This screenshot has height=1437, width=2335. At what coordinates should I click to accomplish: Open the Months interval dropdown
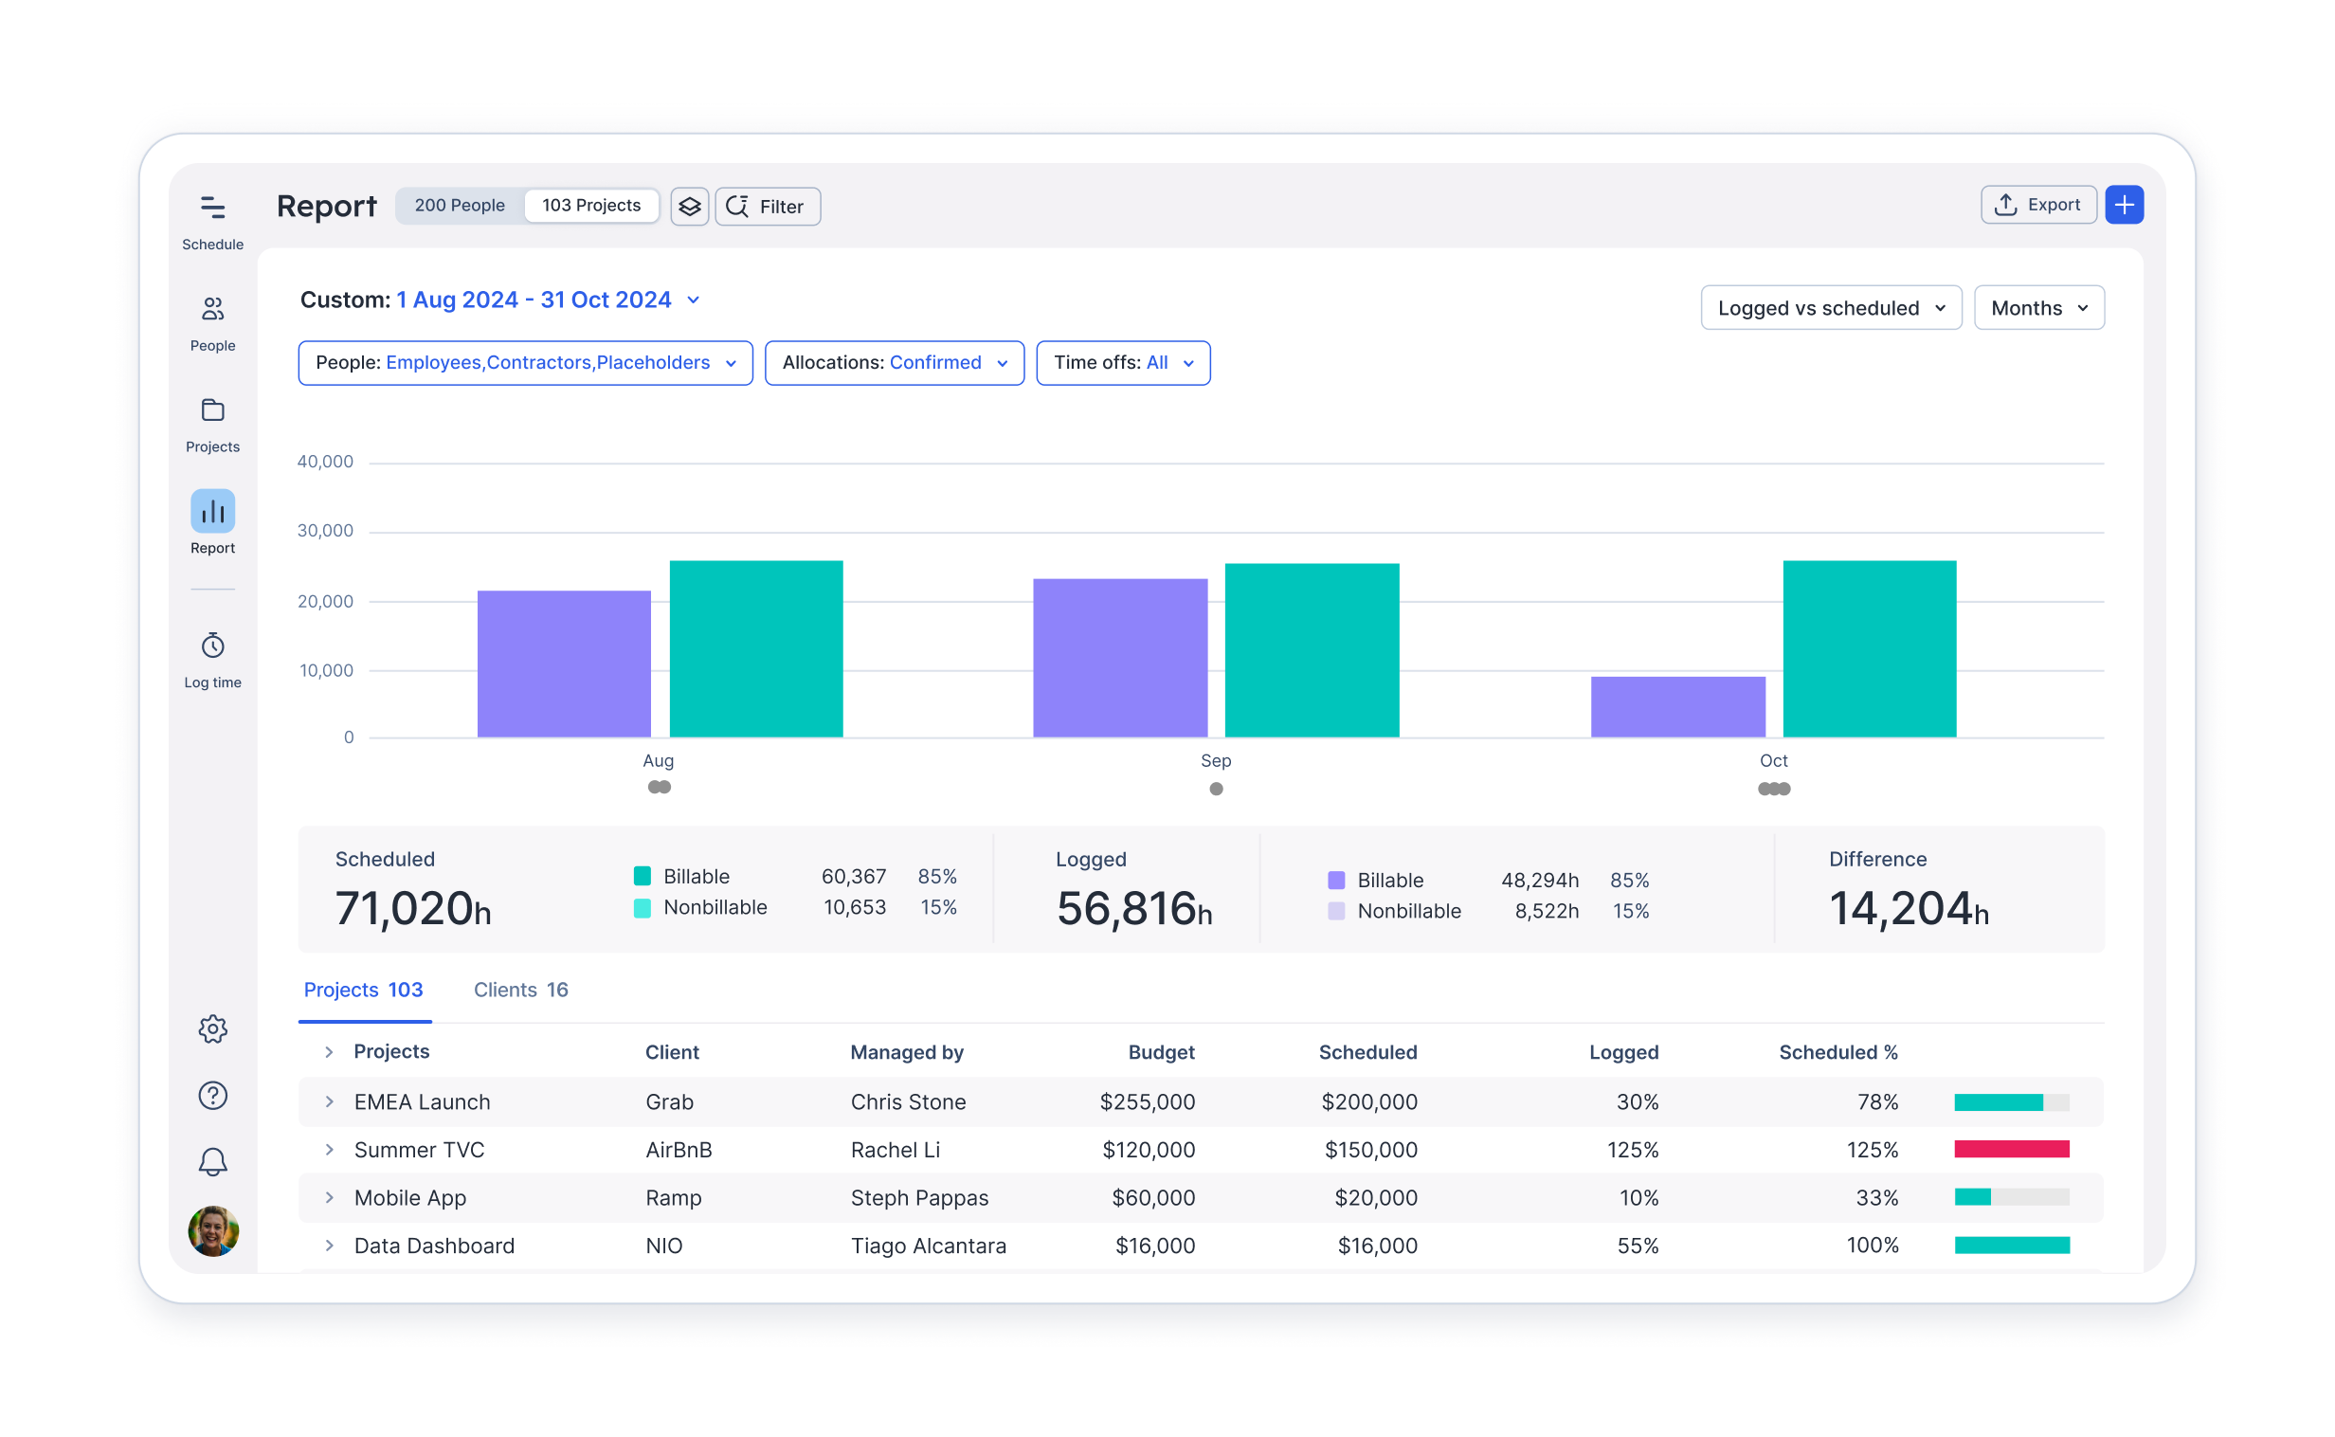click(2037, 308)
